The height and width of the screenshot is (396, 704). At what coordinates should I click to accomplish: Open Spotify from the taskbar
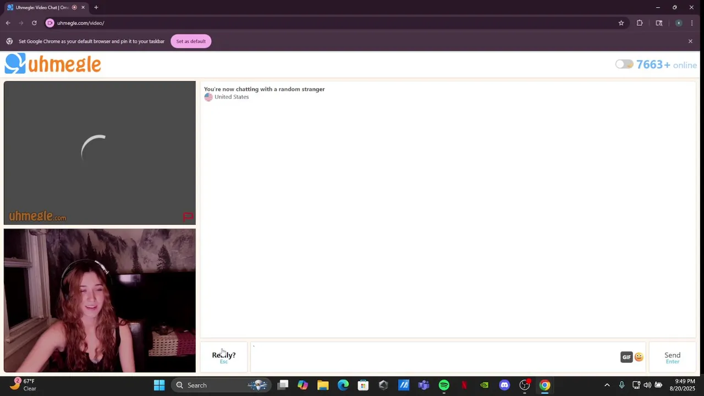444,385
